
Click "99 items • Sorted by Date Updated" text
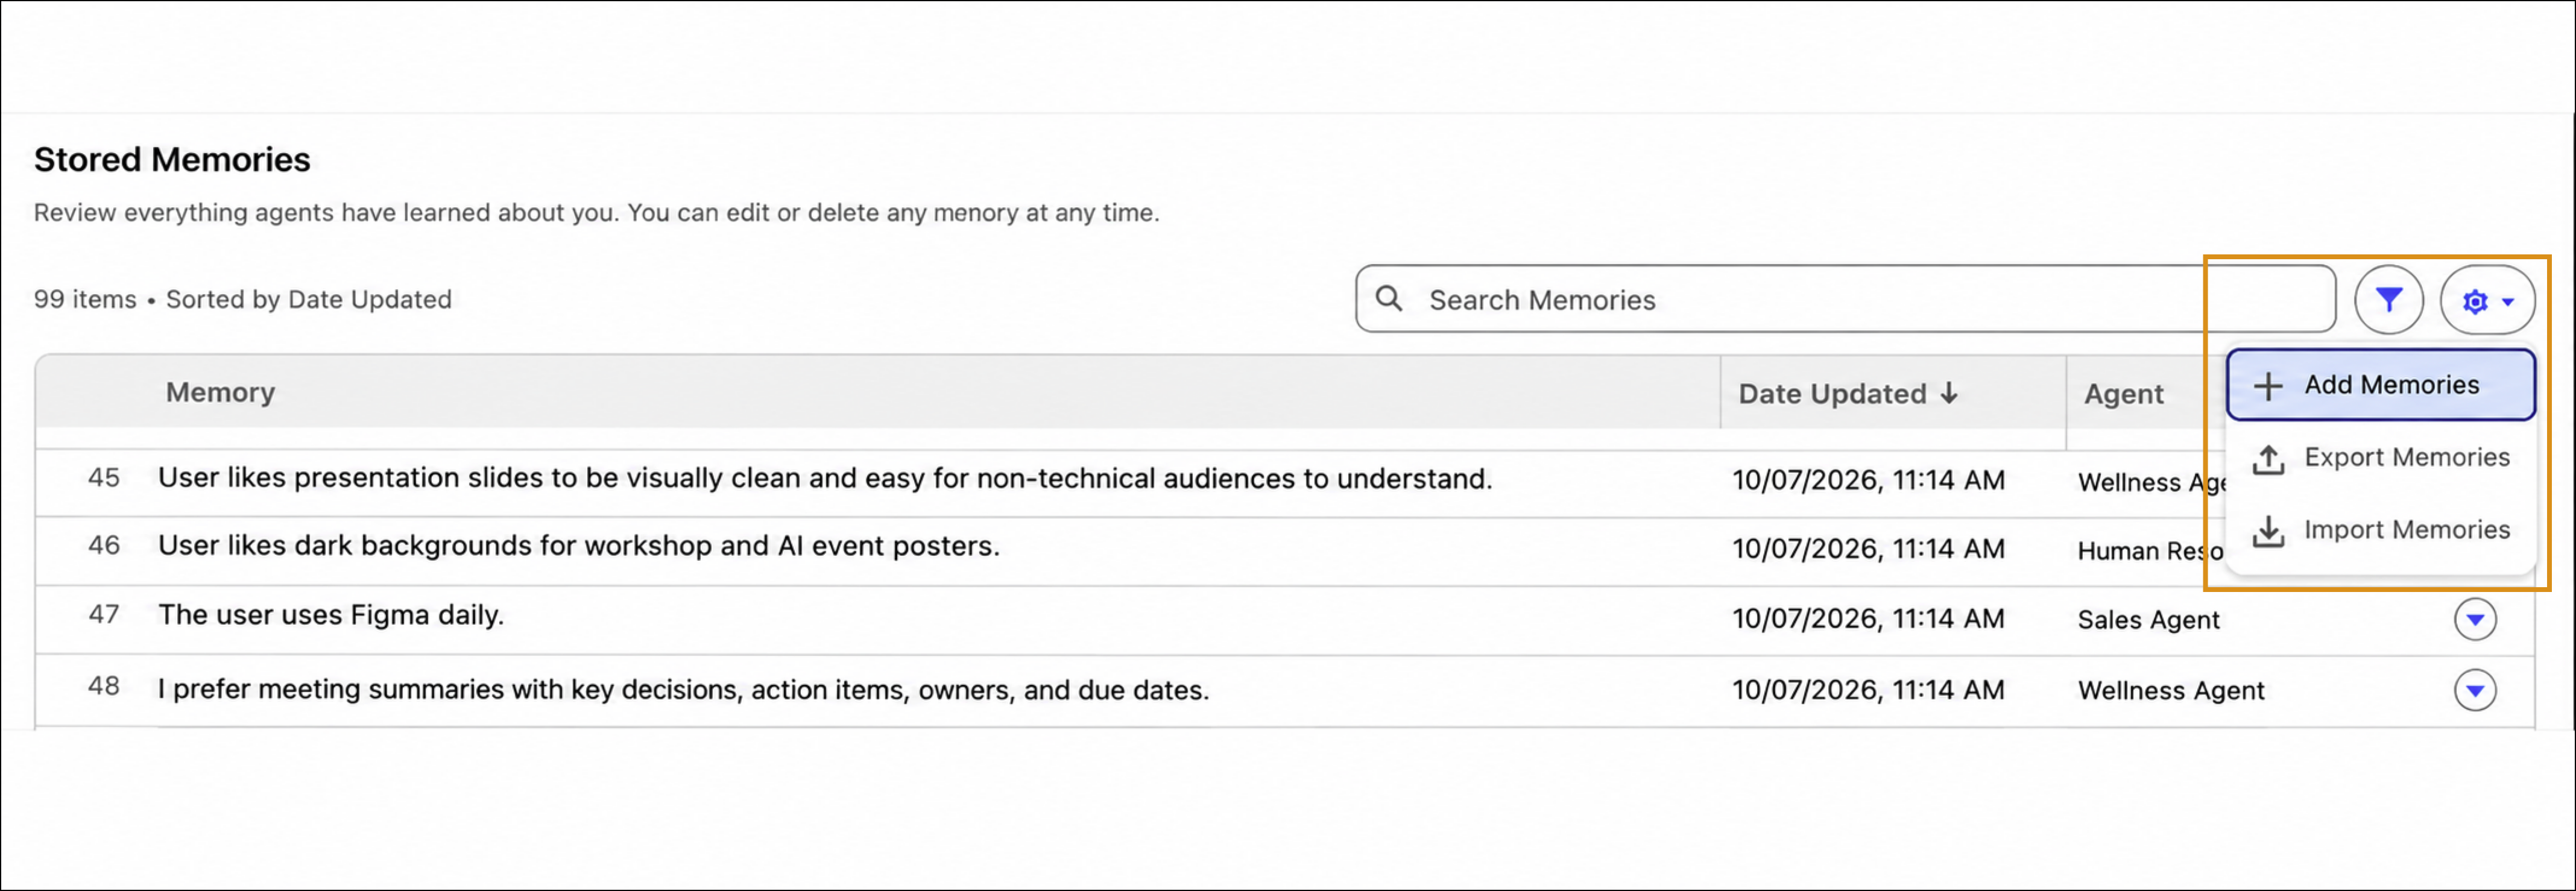tap(243, 299)
